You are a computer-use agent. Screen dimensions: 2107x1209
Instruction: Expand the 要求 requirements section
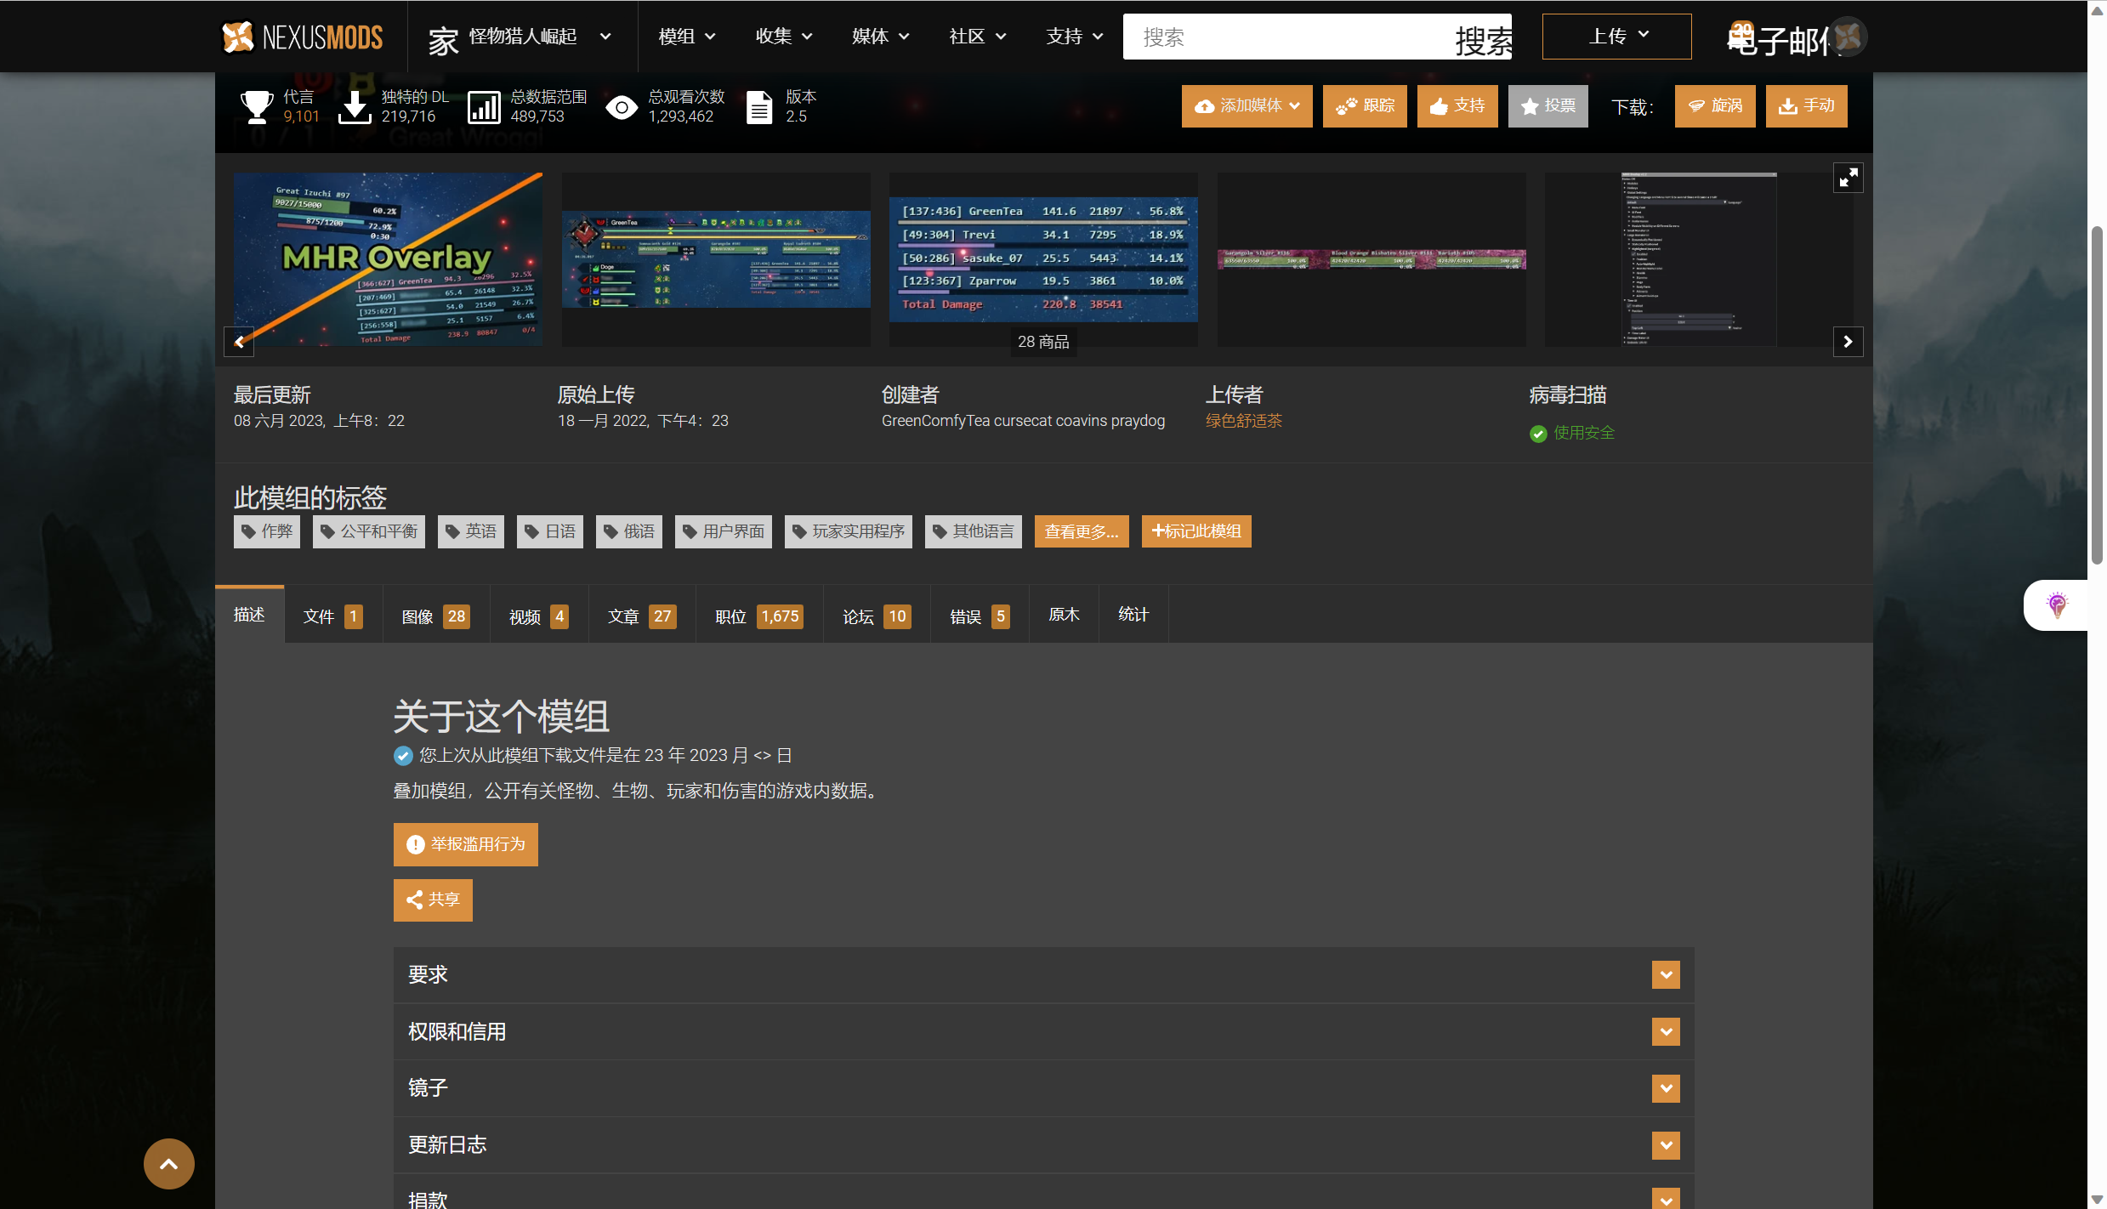(x=1666, y=974)
